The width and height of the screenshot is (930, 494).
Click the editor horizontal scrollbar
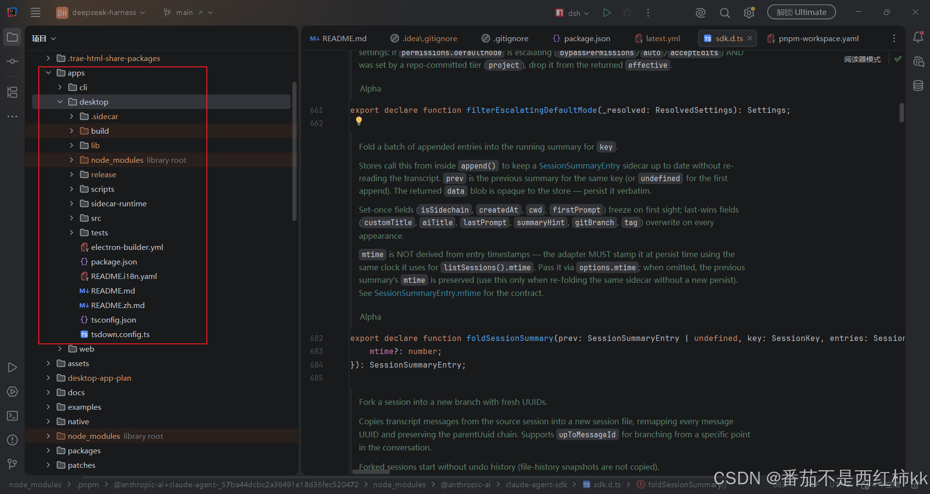(x=371, y=471)
